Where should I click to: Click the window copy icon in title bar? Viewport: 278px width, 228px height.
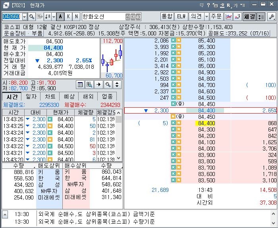pyautogui.click(x=215, y=5)
